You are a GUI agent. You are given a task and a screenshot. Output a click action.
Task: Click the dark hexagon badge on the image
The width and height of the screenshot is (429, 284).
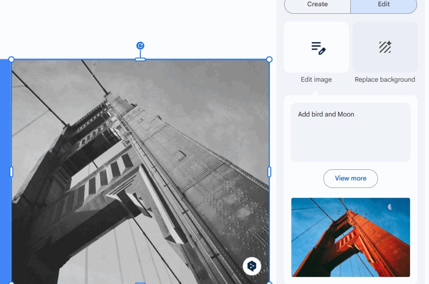click(252, 266)
